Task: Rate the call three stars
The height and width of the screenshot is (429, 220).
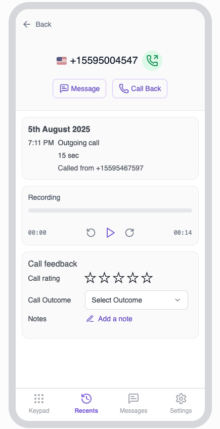Action: 119,278
